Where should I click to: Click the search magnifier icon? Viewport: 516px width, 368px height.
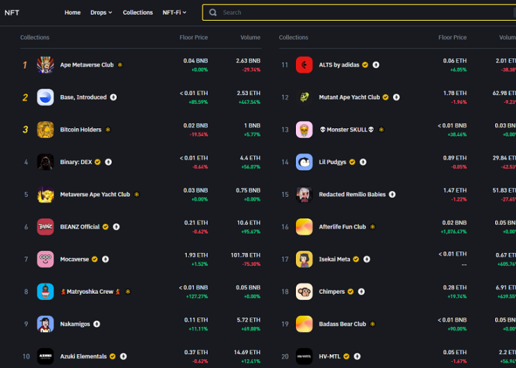click(x=213, y=12)
